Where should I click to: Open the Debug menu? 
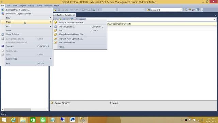pos(31,6)
